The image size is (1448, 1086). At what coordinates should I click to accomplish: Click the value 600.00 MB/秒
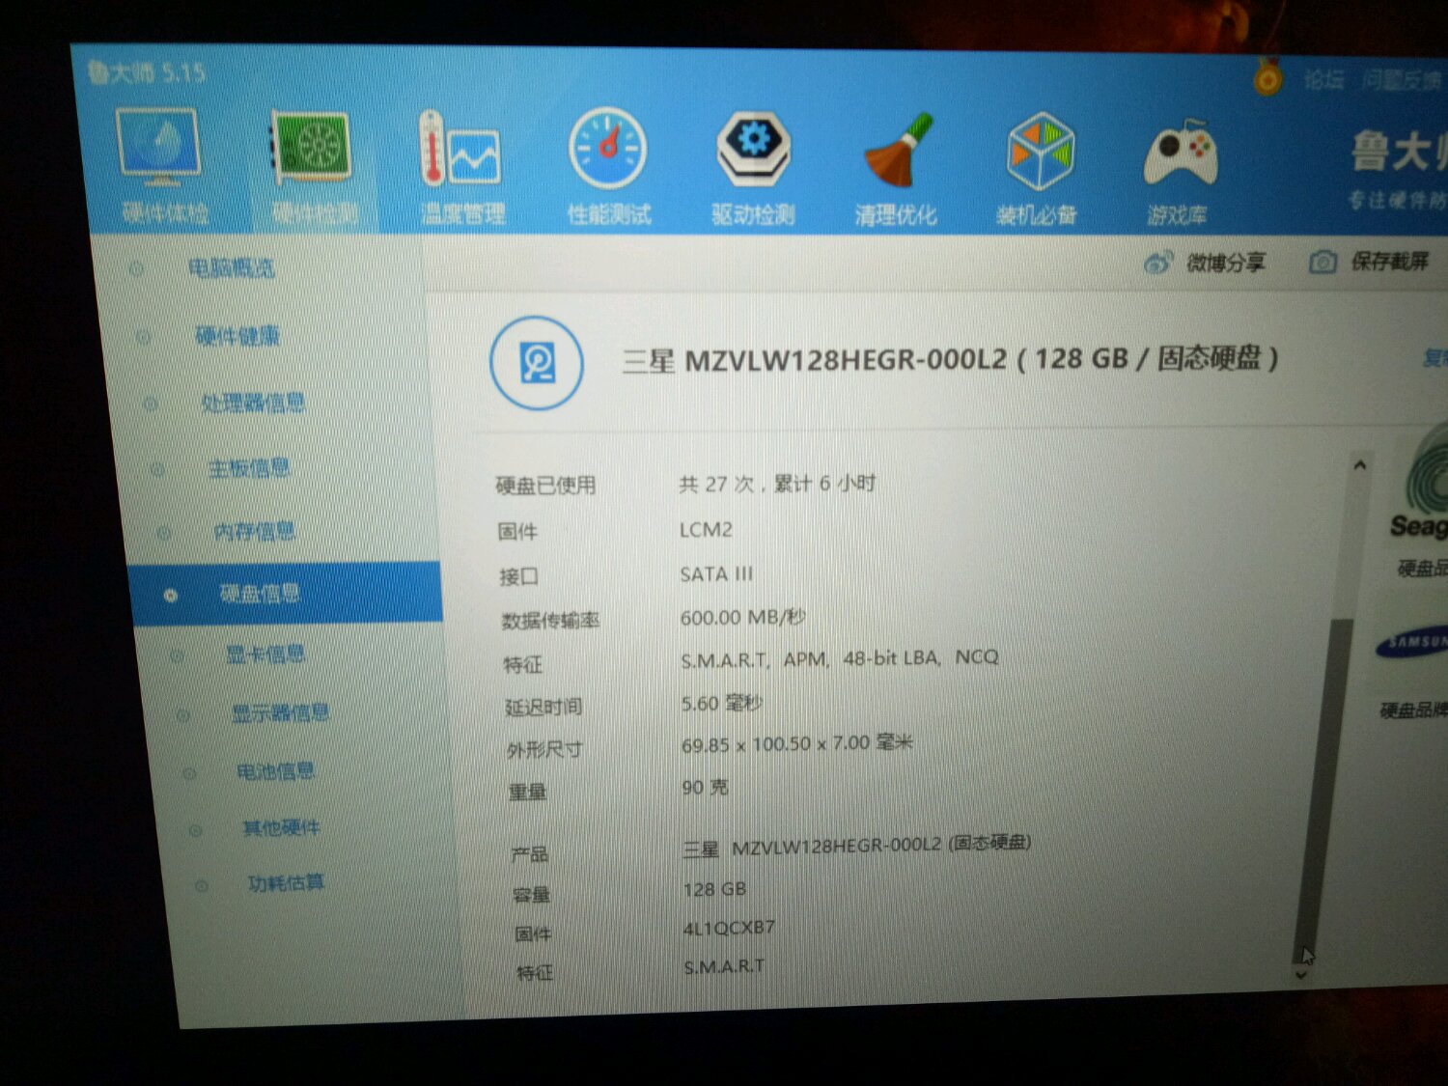(743, 617)
